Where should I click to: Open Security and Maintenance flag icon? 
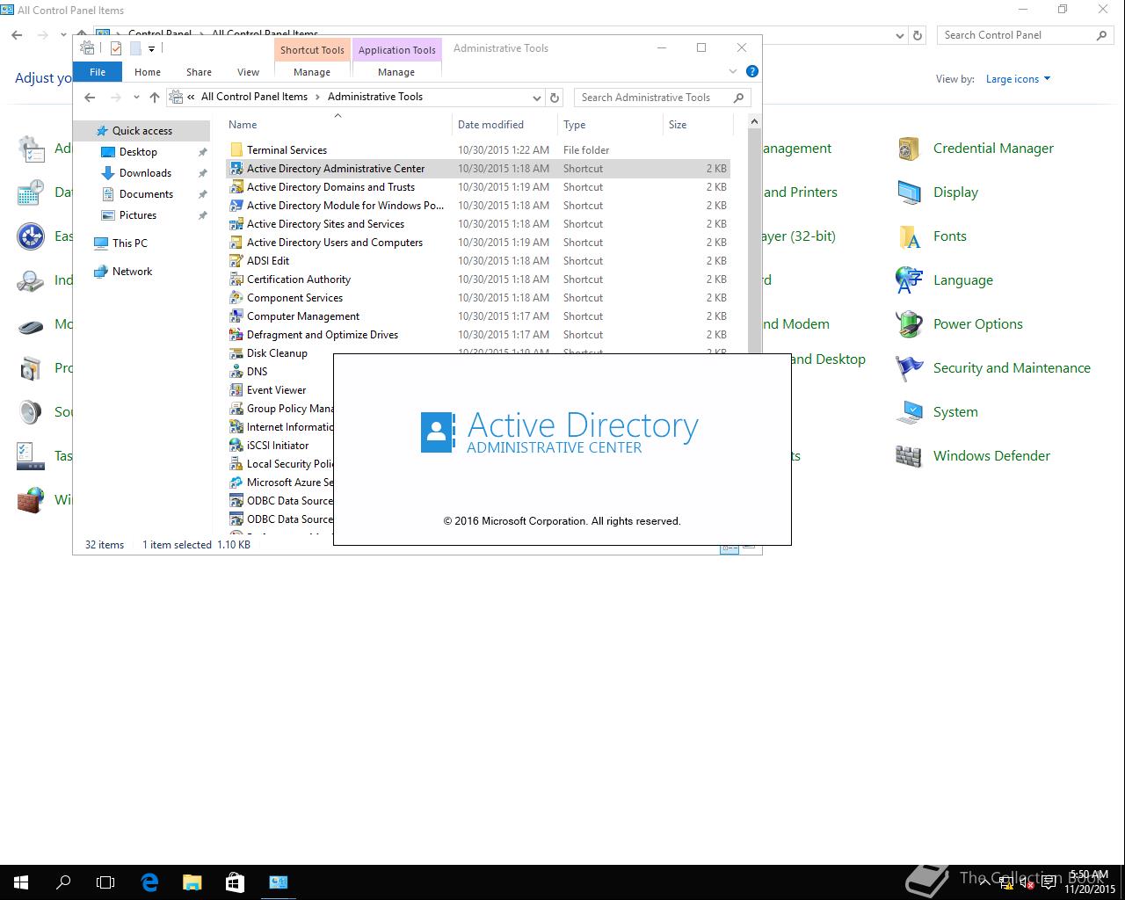click(909, 368)
